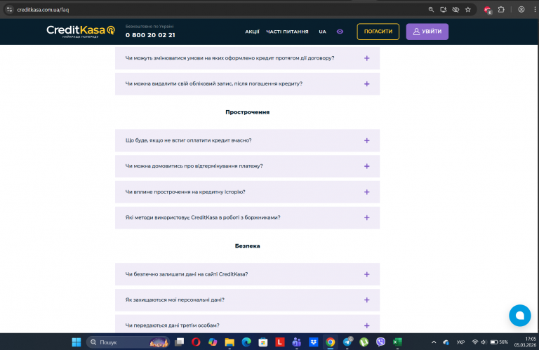Click the zoom magnifier icon in address bar
The image size is (539, 350).
point(431,10)
